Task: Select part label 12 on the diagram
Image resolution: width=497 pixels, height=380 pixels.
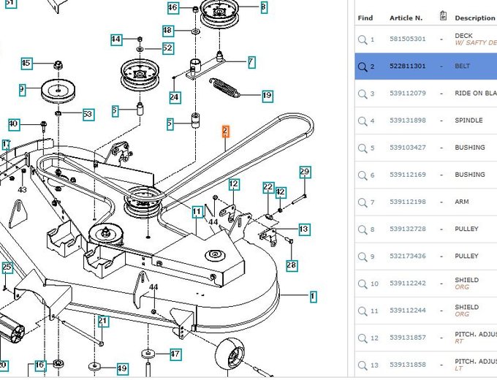Action: coord(234,184)
